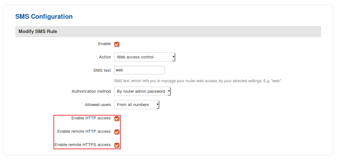Click the Enable remote HTTP access label
Image resolution: width=338 pixels, height=160 pixels.
84,131
